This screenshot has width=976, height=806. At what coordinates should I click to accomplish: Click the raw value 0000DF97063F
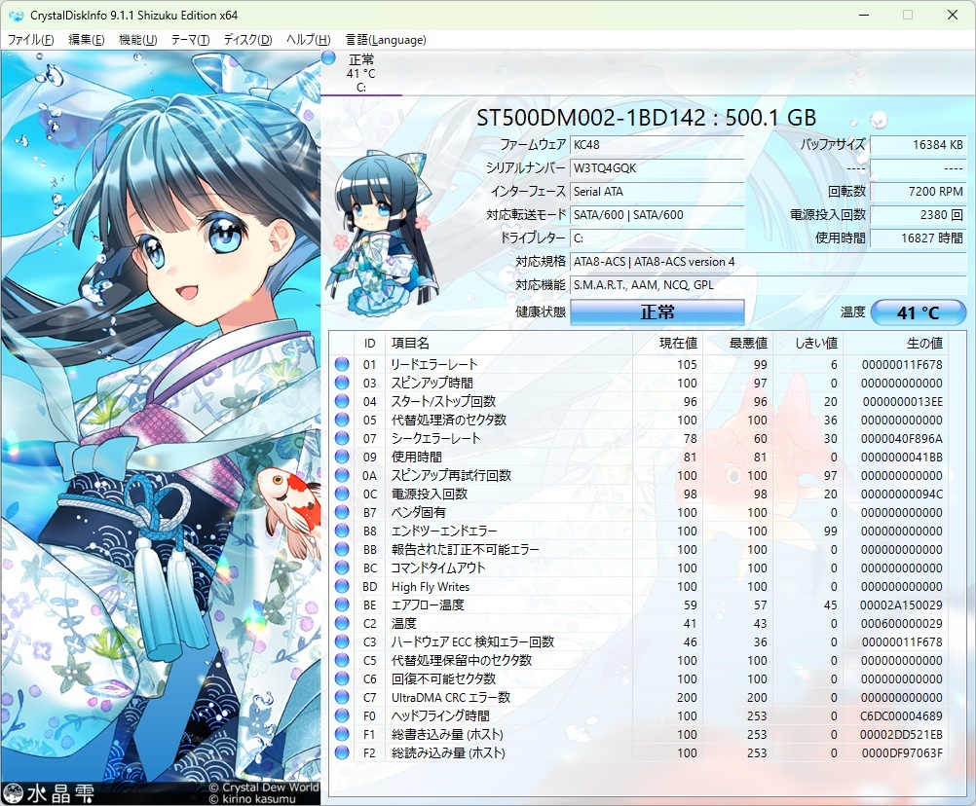(902, 752)
